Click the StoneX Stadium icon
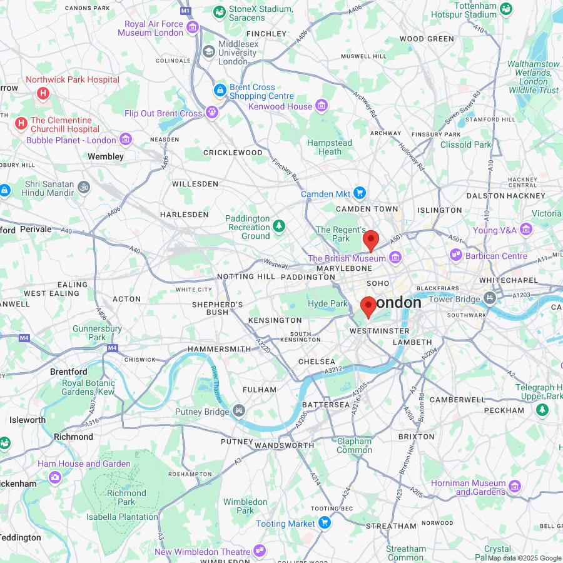The height and width of the screenshot is (563, 563). click(x=219, y=13)
